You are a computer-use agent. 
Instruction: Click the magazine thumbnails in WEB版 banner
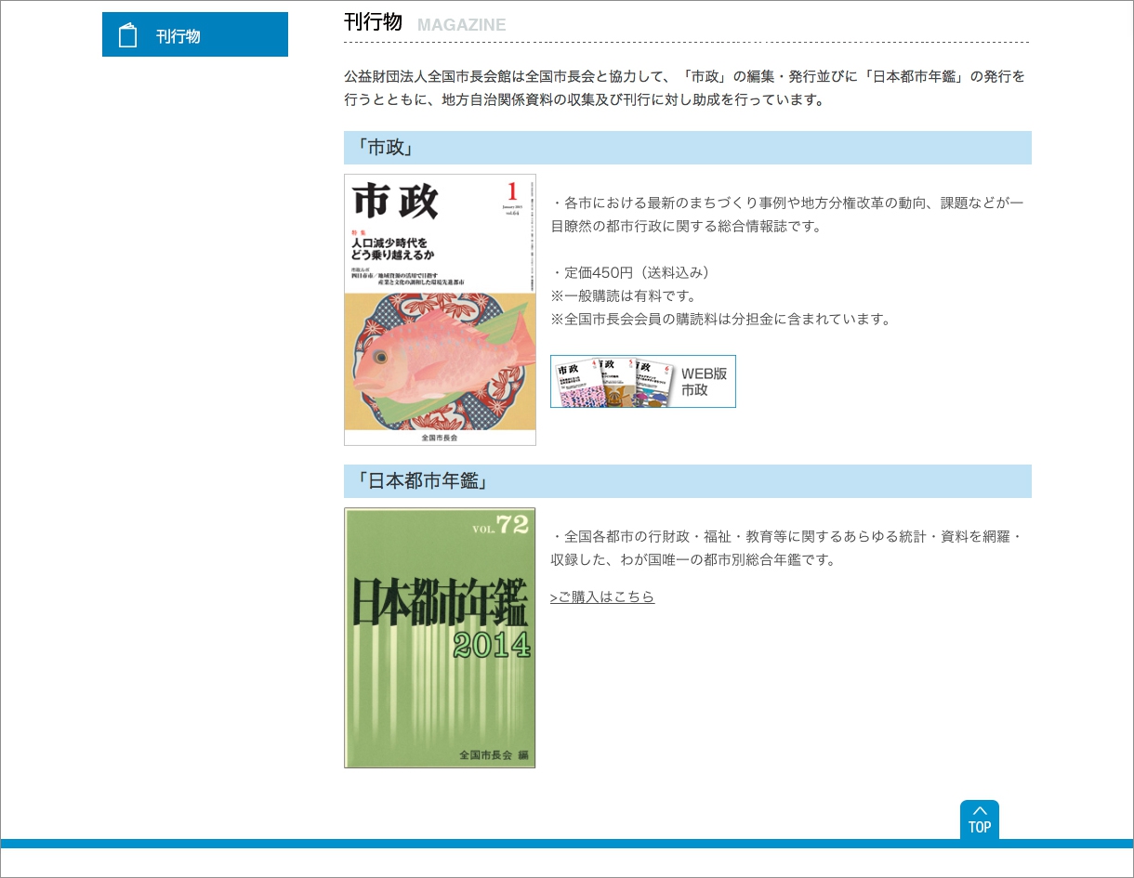point(614,382)
